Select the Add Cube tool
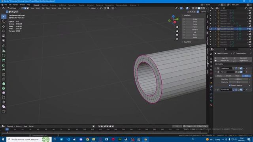Image resolution: width=253 pixels, height=142 pixels. pos(4,56)
